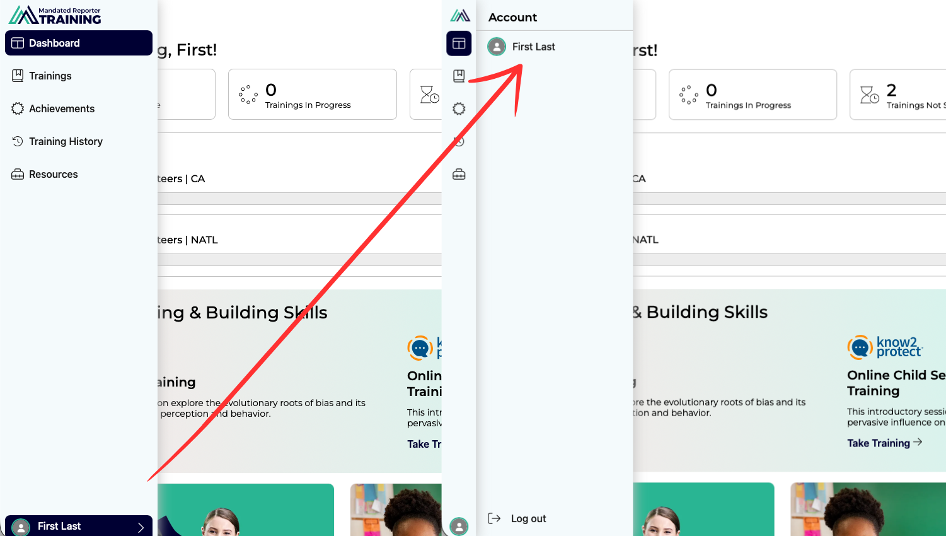Click collapsed sidebar trainings book icon

(459, 76)
